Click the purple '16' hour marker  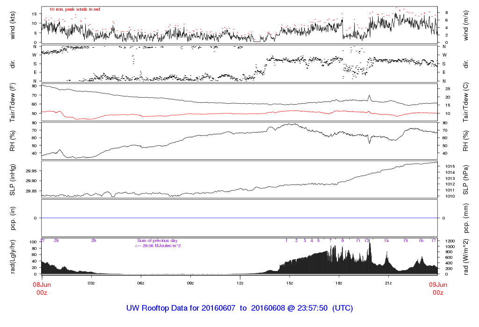[x=421, y=241]
